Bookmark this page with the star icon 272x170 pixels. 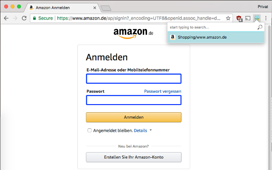228,18
